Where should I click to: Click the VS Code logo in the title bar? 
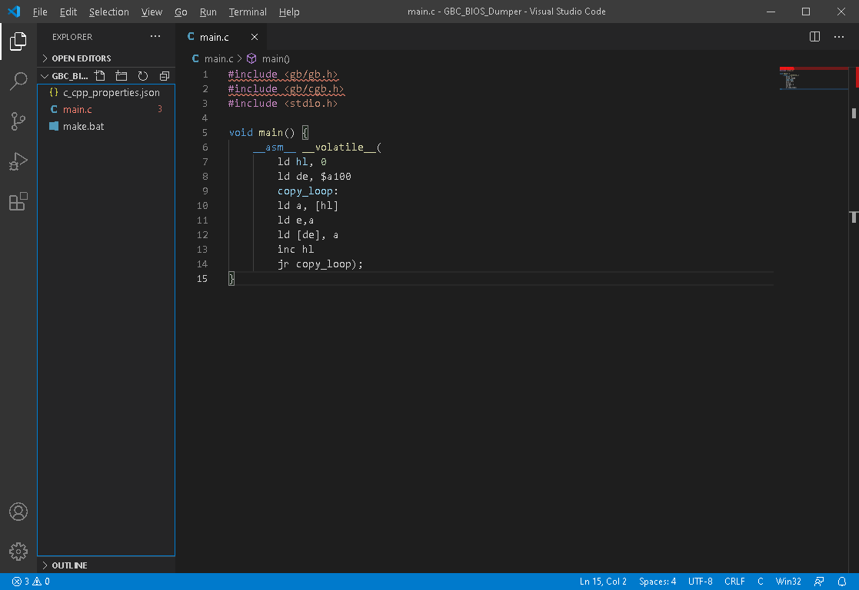pos(15,12)
